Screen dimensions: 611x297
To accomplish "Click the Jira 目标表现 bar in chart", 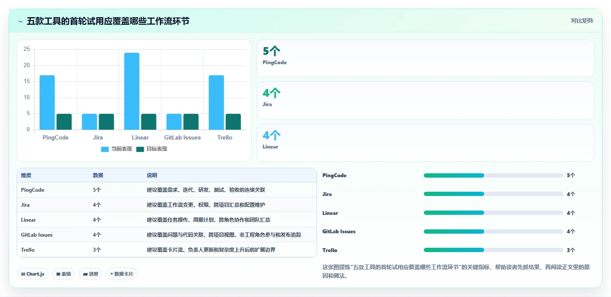I will coord(106,122).
